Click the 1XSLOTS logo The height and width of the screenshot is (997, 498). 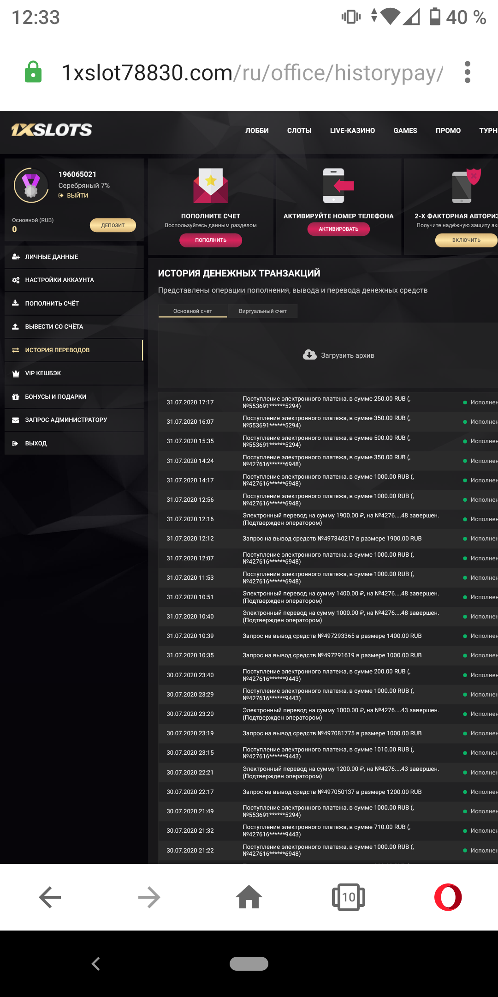pos(51,130)
